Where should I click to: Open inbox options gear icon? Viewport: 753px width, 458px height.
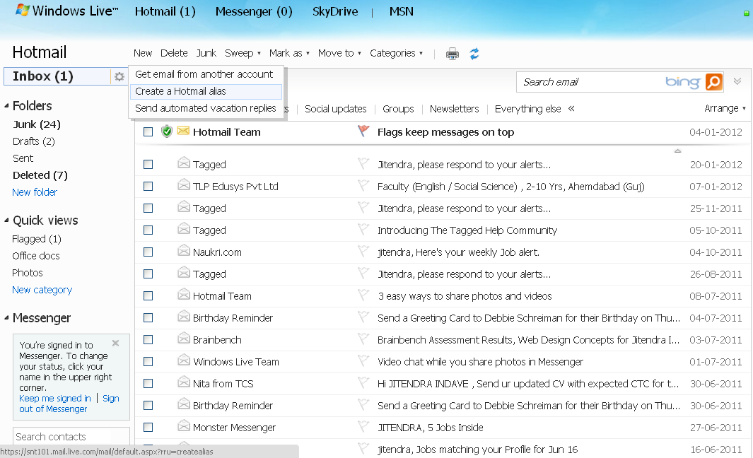119,76
